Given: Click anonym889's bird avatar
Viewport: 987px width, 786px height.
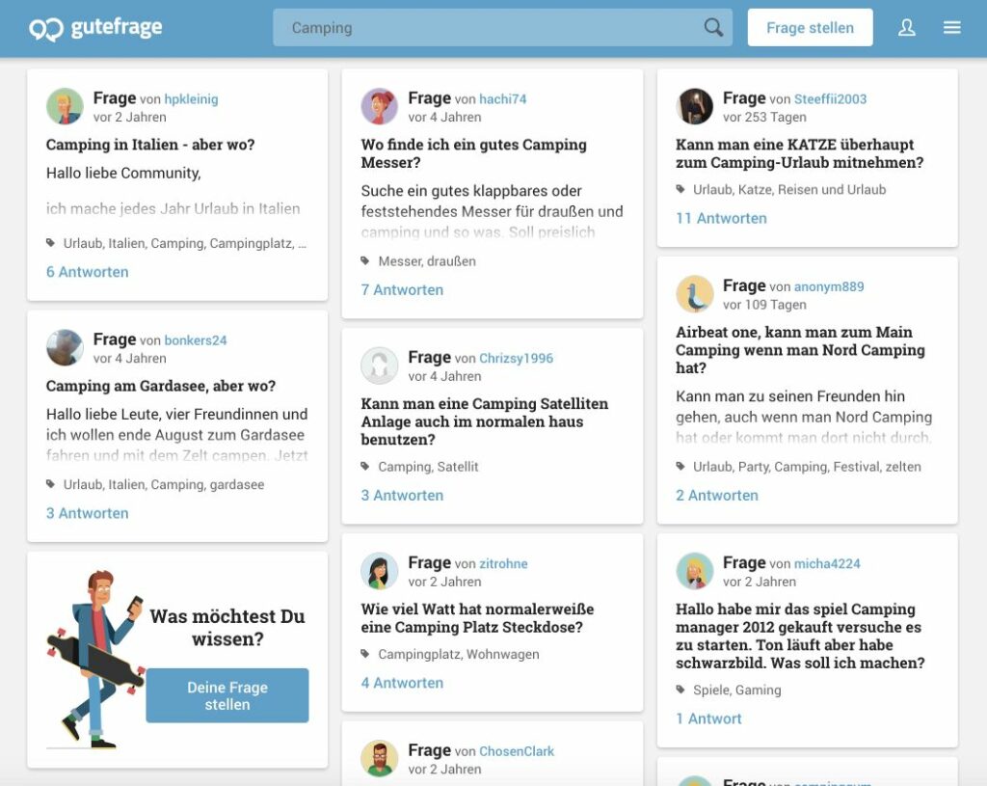Looking at the screenshot, I should click(695, 294).
